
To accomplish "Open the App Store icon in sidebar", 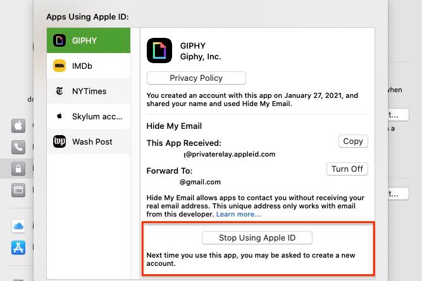I will point(18,248).
